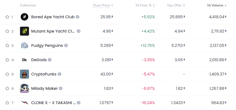The height and width of the screenshot is (110, 236).
Task: Star the CryptoPunks collection
Action: (7, 74)
